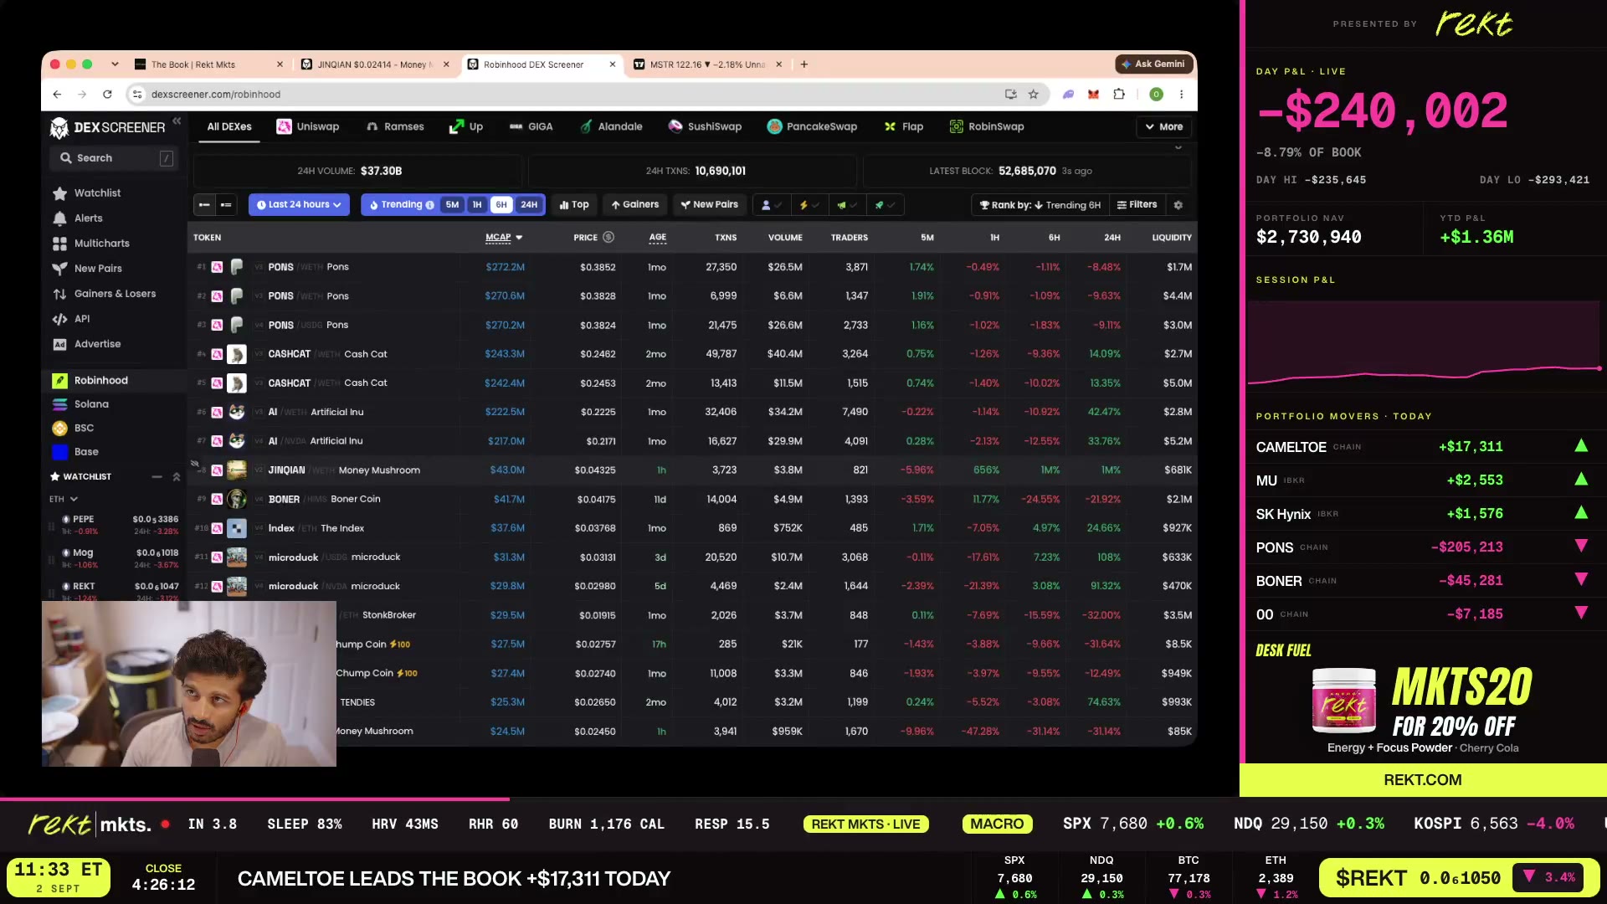This screenshot has height=904, width=1607.
Task: Sort by the MCAP column arrow
Action: pyautogui.click(x=519, y=238)
